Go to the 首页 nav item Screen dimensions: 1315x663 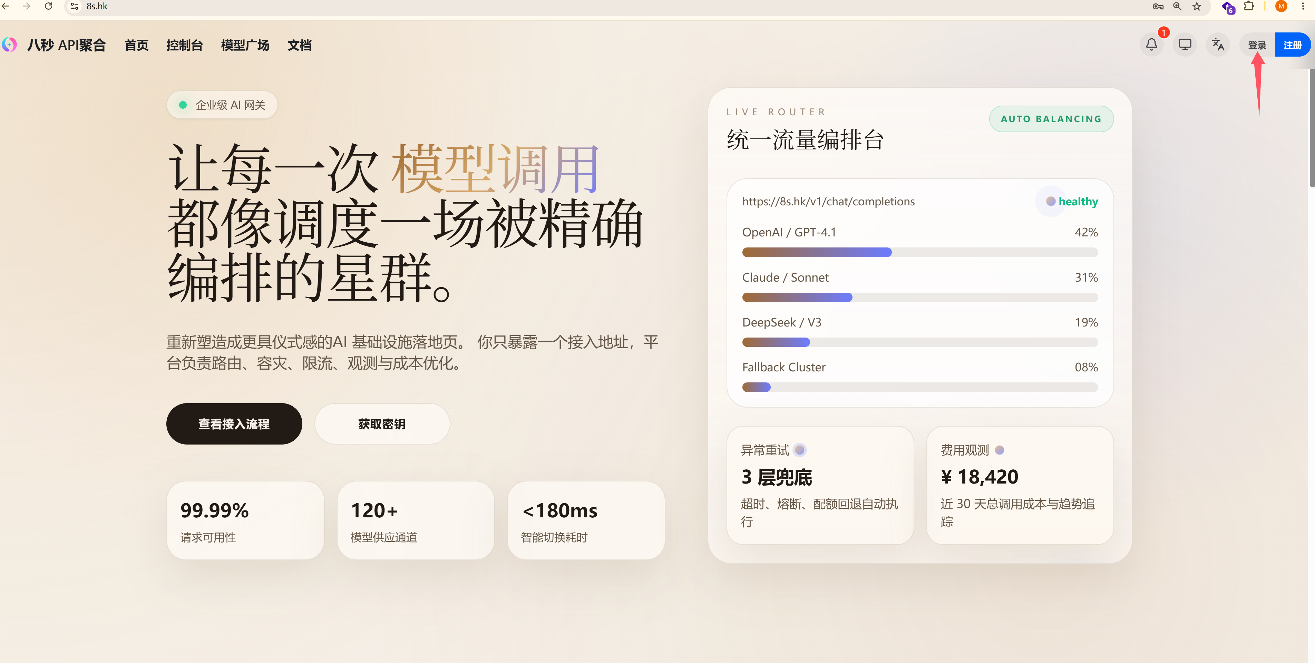[x=136, y=46]
